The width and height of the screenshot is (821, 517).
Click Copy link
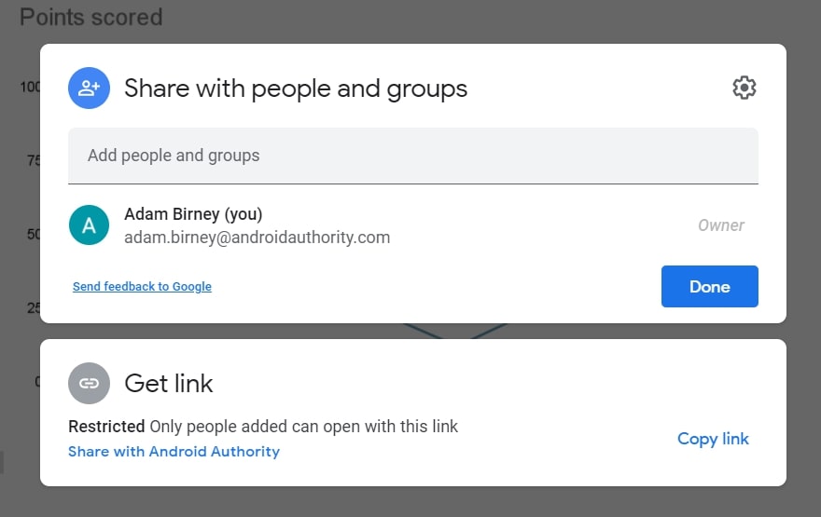pyautogui.click(x=713, y=439)
